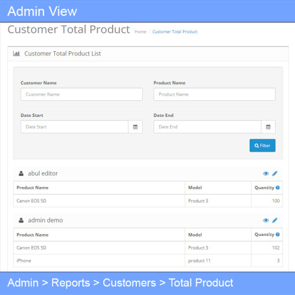Show Quantity help icon in abul editor table
This screenshot has width=295, height=295.
(278, 188)
